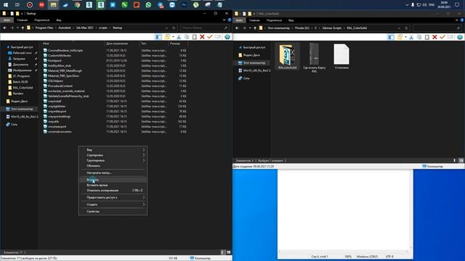The height and width of the screenshot is (261, 465).
Task: Toggle the preview pane in RAL_ColorSolid window toolbar
Action: [x=392, y=37]
